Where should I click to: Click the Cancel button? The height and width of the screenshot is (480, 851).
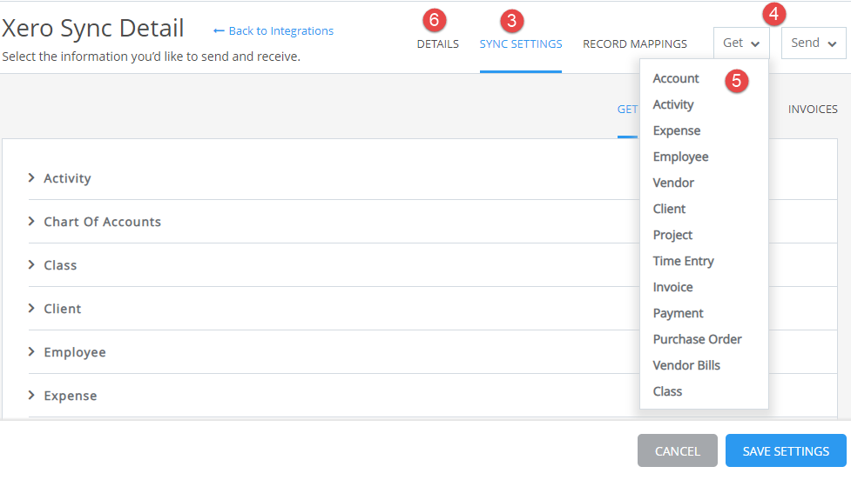point(678,450)
